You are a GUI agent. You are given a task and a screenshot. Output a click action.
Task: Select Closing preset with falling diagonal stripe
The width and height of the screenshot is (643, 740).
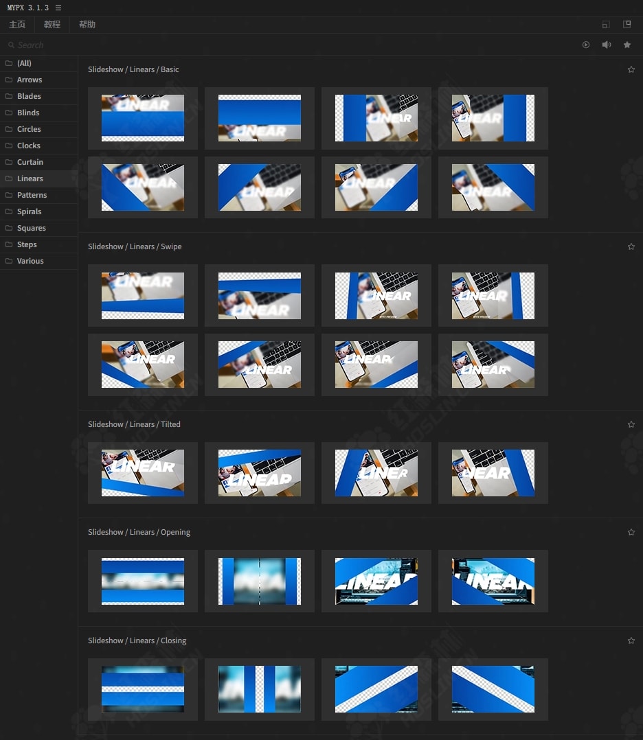pyautogui.click(x=493, y=689)
